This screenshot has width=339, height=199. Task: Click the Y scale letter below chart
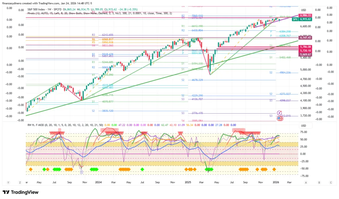(8, 182)
